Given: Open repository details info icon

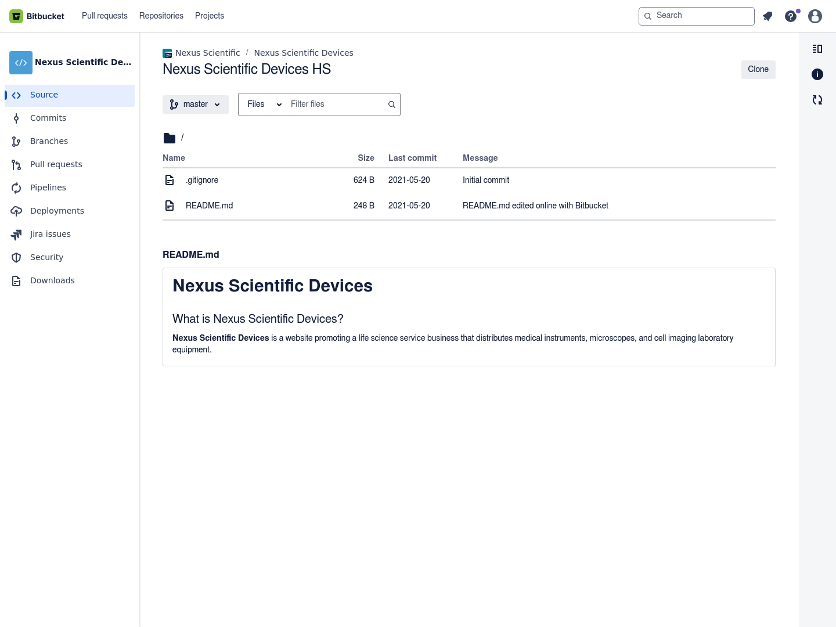Looking at the screenshot, I should click(x=817, y=74).
